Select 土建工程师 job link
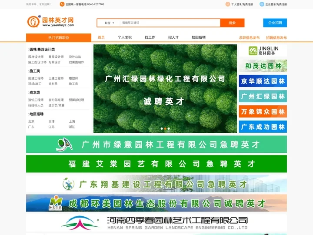Image resolution: width=313 pixels, height=235 pixels. coord(56,78)
